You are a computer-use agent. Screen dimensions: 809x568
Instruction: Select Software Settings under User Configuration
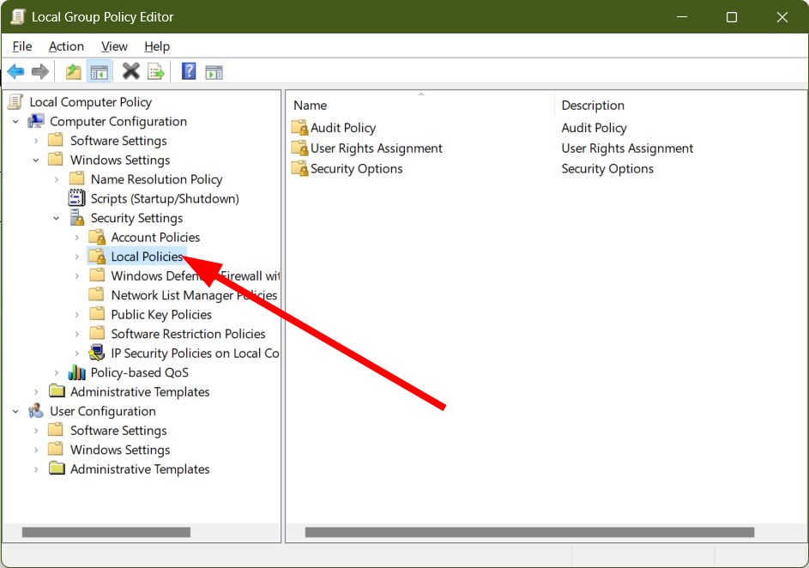[x=118, y=430]
